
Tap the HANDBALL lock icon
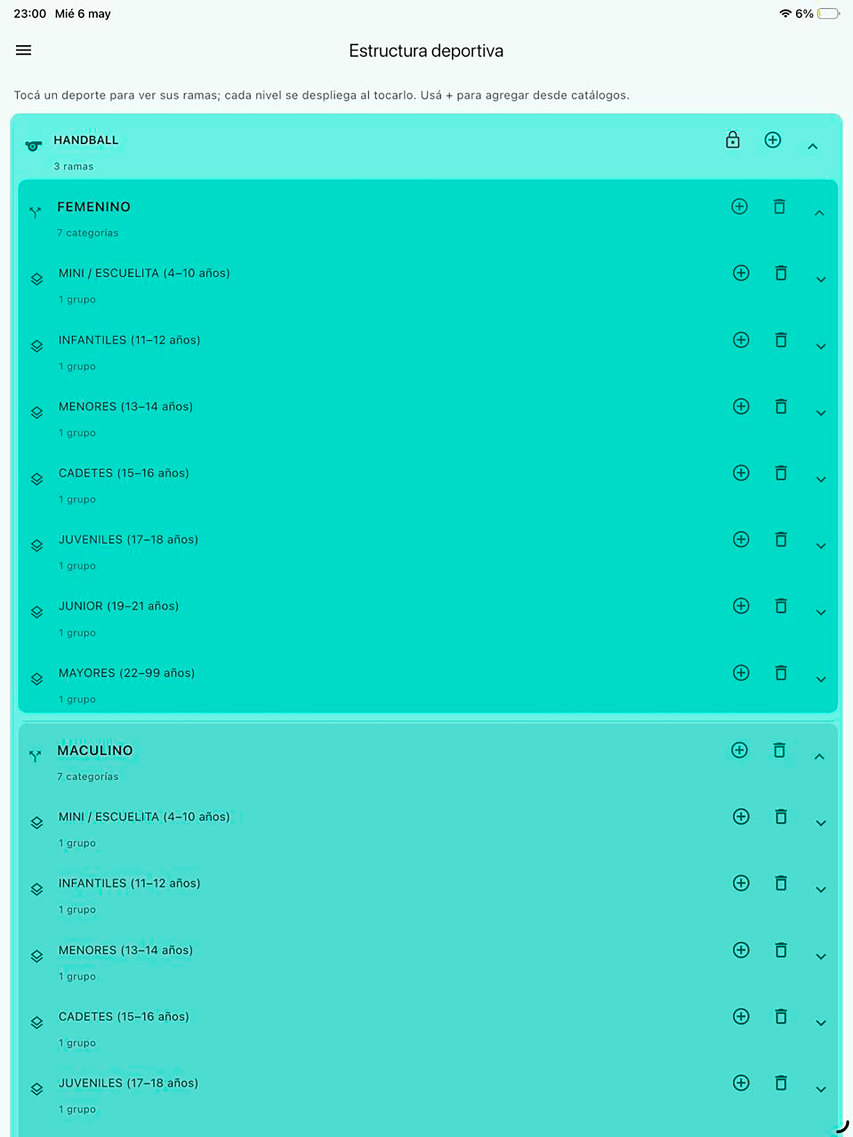pyautogui.click(x=733, y=140)
